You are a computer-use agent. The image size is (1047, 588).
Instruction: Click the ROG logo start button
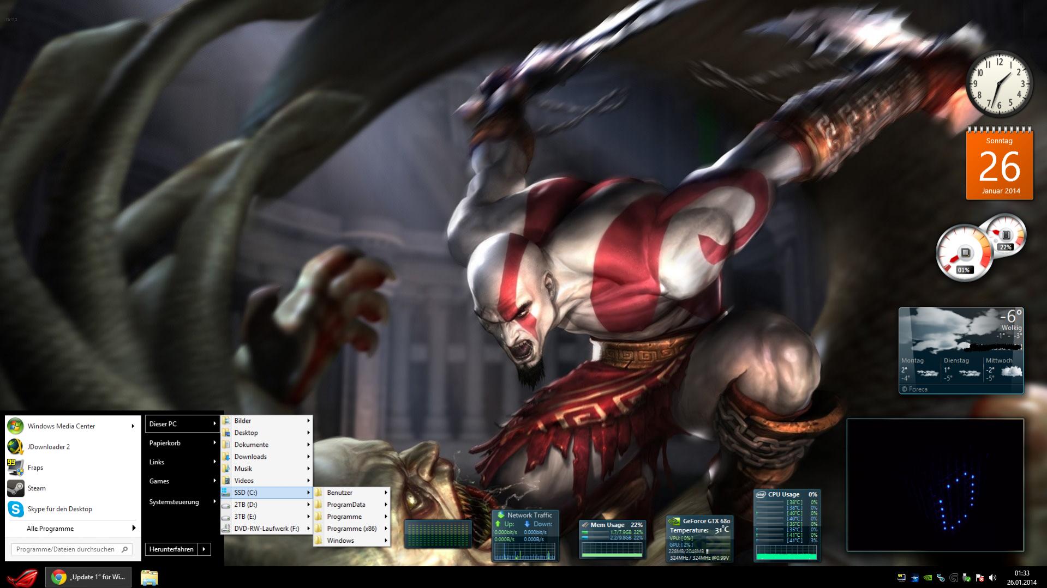click(x=22, y=577)
